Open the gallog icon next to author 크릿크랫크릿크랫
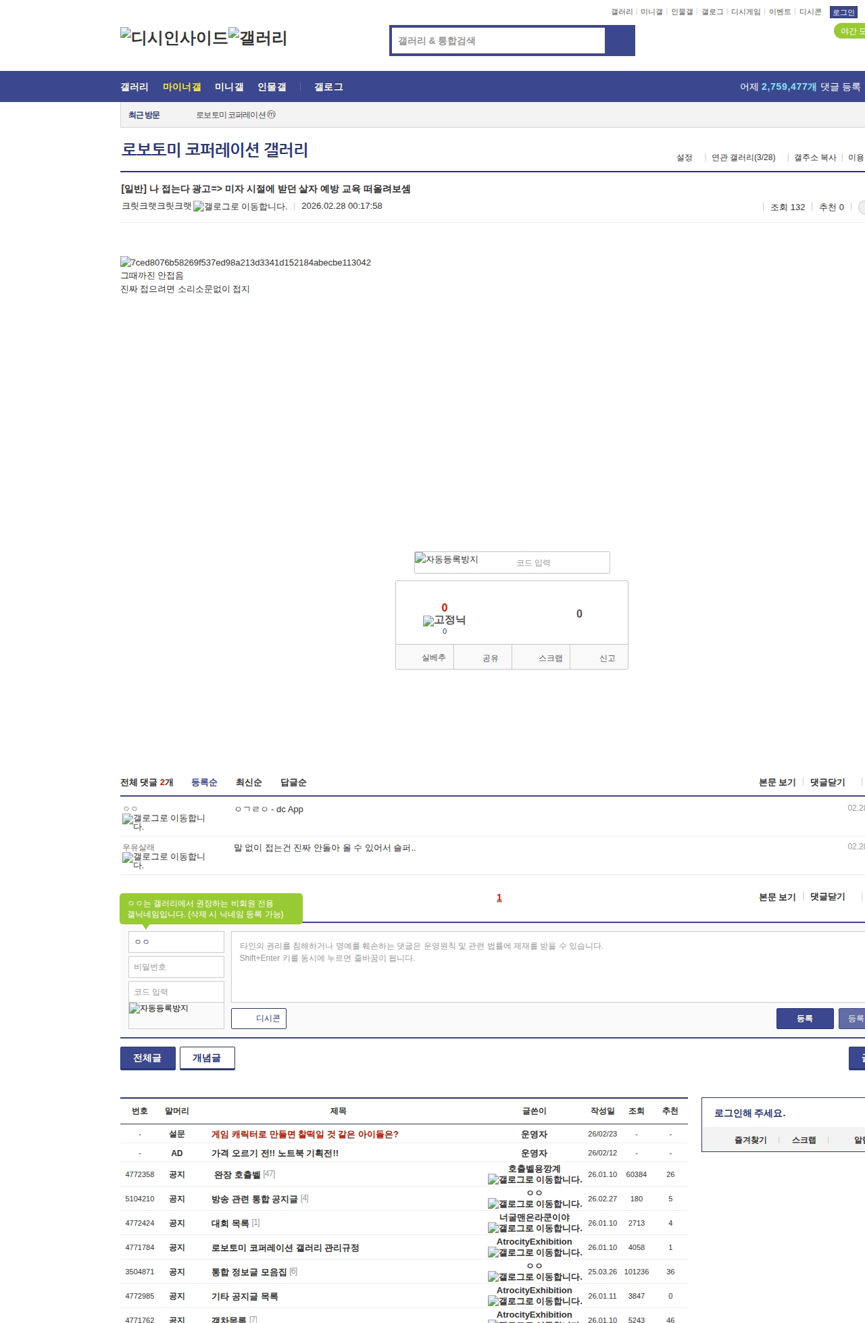The width and height of the screenshot is (865, 1323). [241, 207]
